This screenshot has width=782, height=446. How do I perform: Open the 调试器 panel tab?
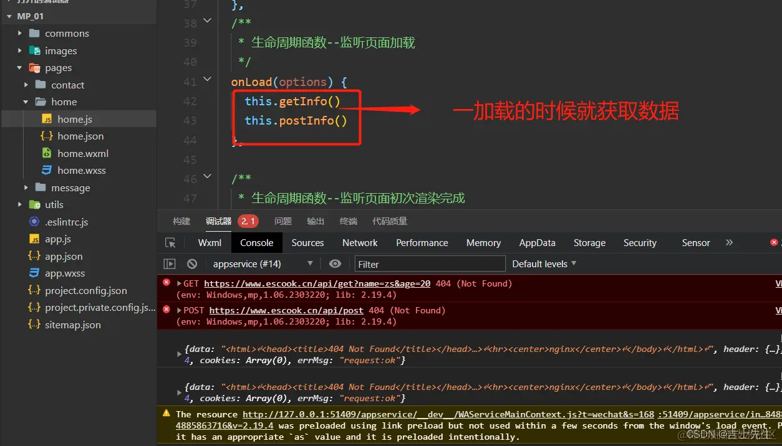click(218, 221)
